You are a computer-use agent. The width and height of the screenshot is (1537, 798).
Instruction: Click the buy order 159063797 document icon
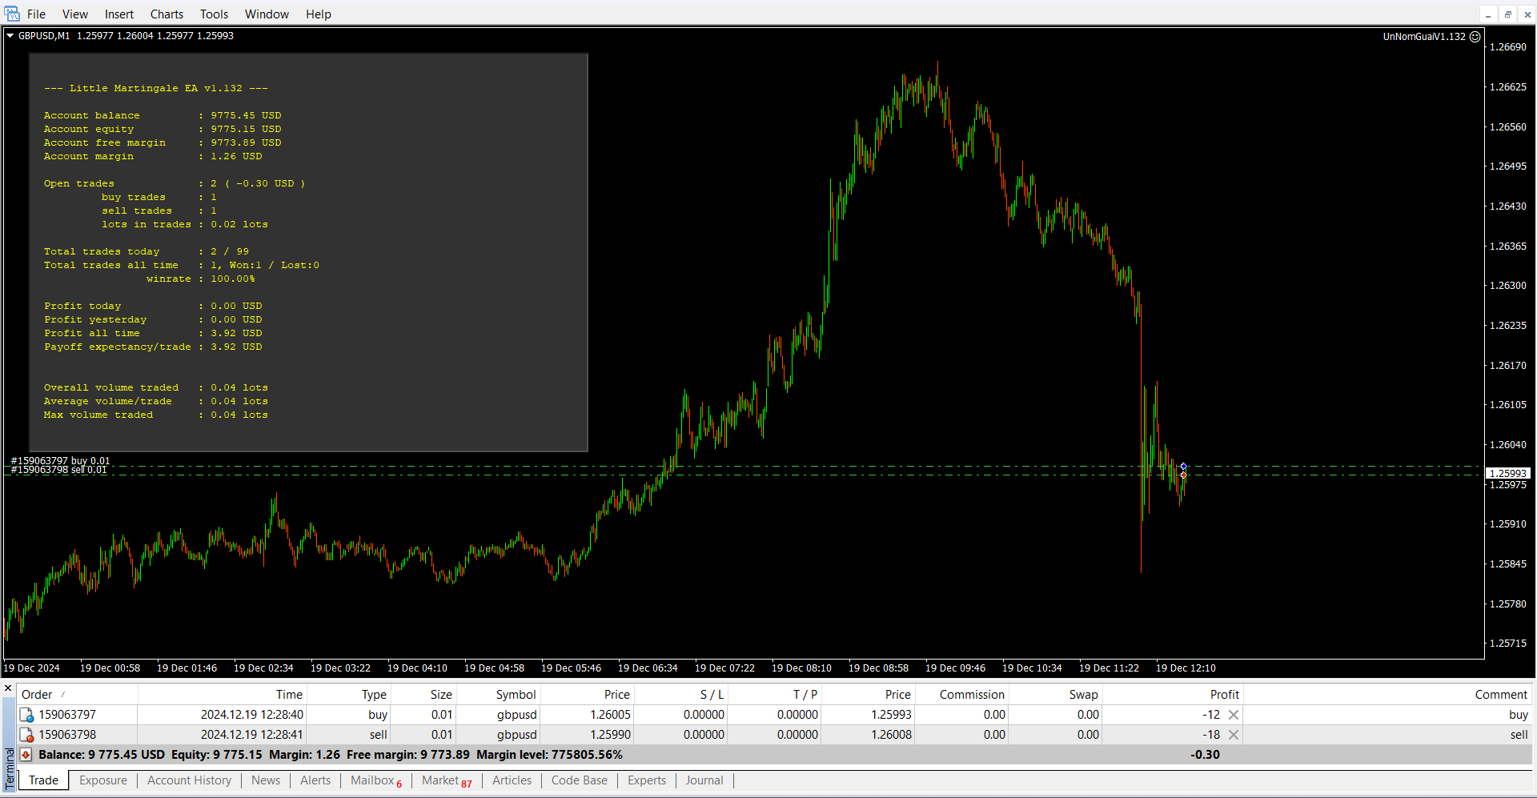point(26,715)
